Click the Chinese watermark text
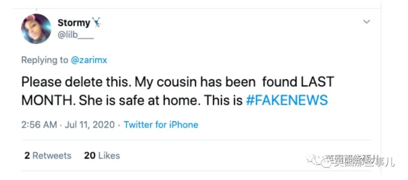 [363, 162]
